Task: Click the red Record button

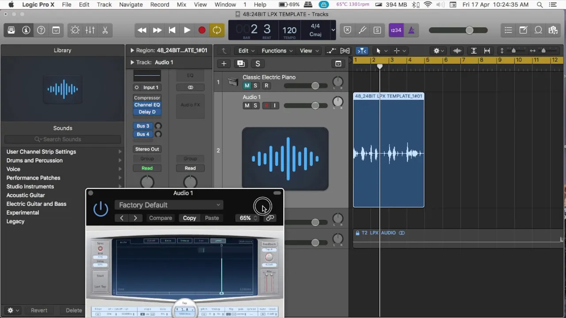Action: coord(202,30)
